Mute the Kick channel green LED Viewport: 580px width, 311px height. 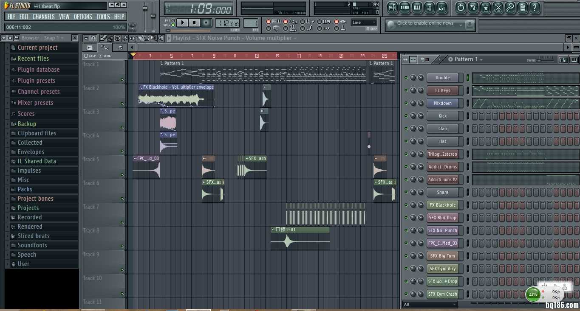pyautogui.click(x=406, y=116)
